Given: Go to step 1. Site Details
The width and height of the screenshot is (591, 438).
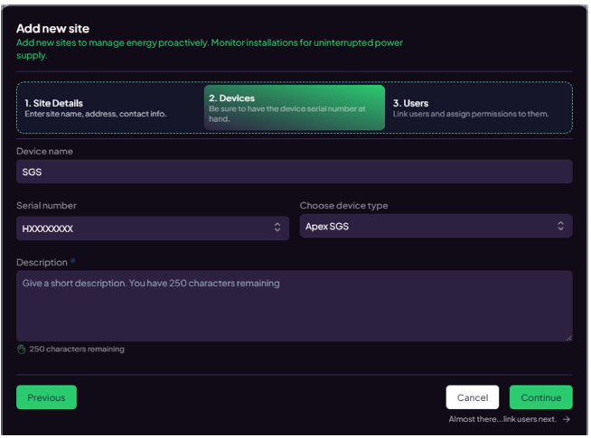Looking at the screenshot, I should pos(110,108).
